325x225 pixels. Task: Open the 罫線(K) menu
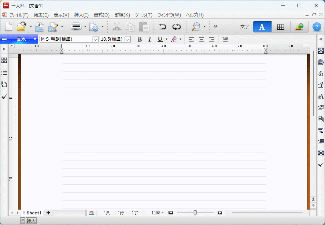(122, 15)
